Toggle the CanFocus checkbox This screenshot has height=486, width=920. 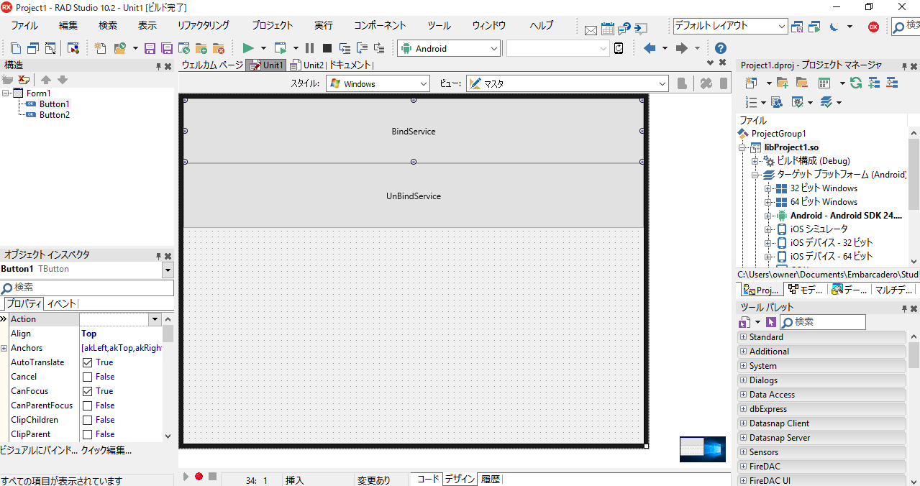click(x=87, y=391)
